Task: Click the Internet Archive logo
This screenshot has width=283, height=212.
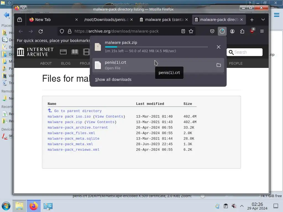Action: point(35,52)
